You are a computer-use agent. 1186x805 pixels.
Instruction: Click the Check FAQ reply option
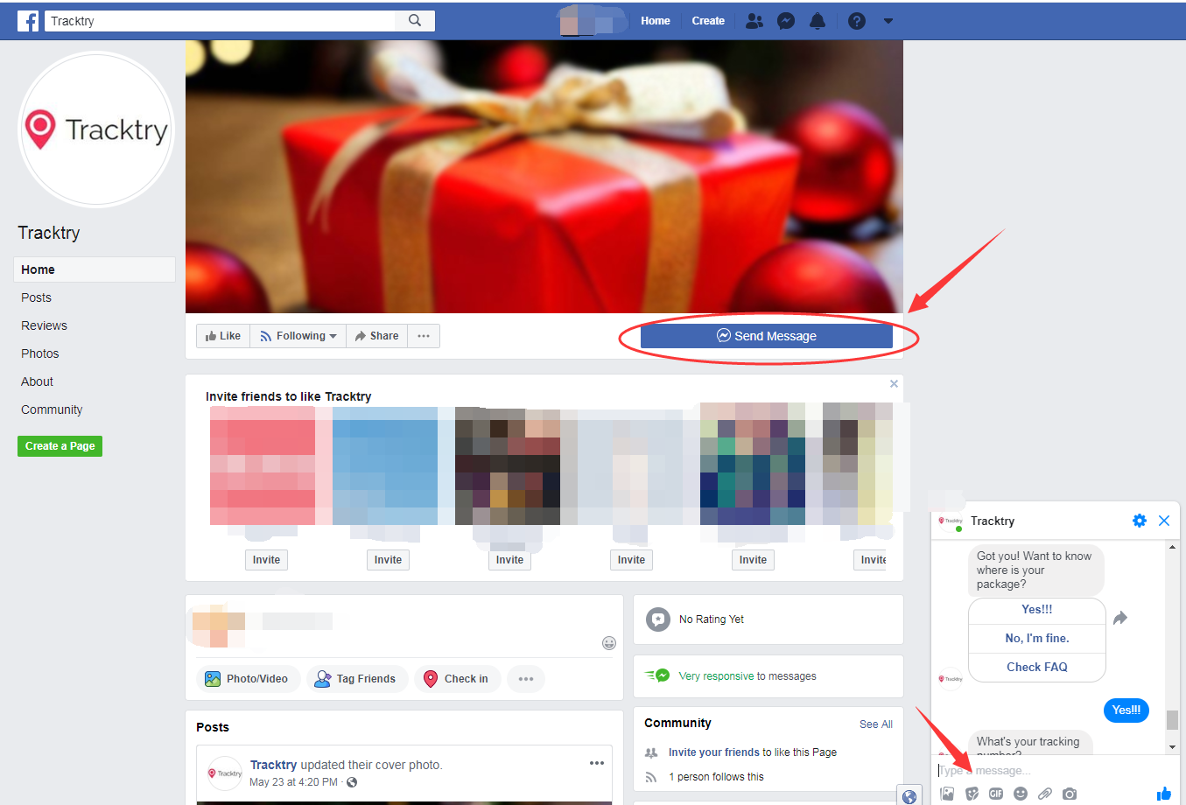pos(1037,667)
